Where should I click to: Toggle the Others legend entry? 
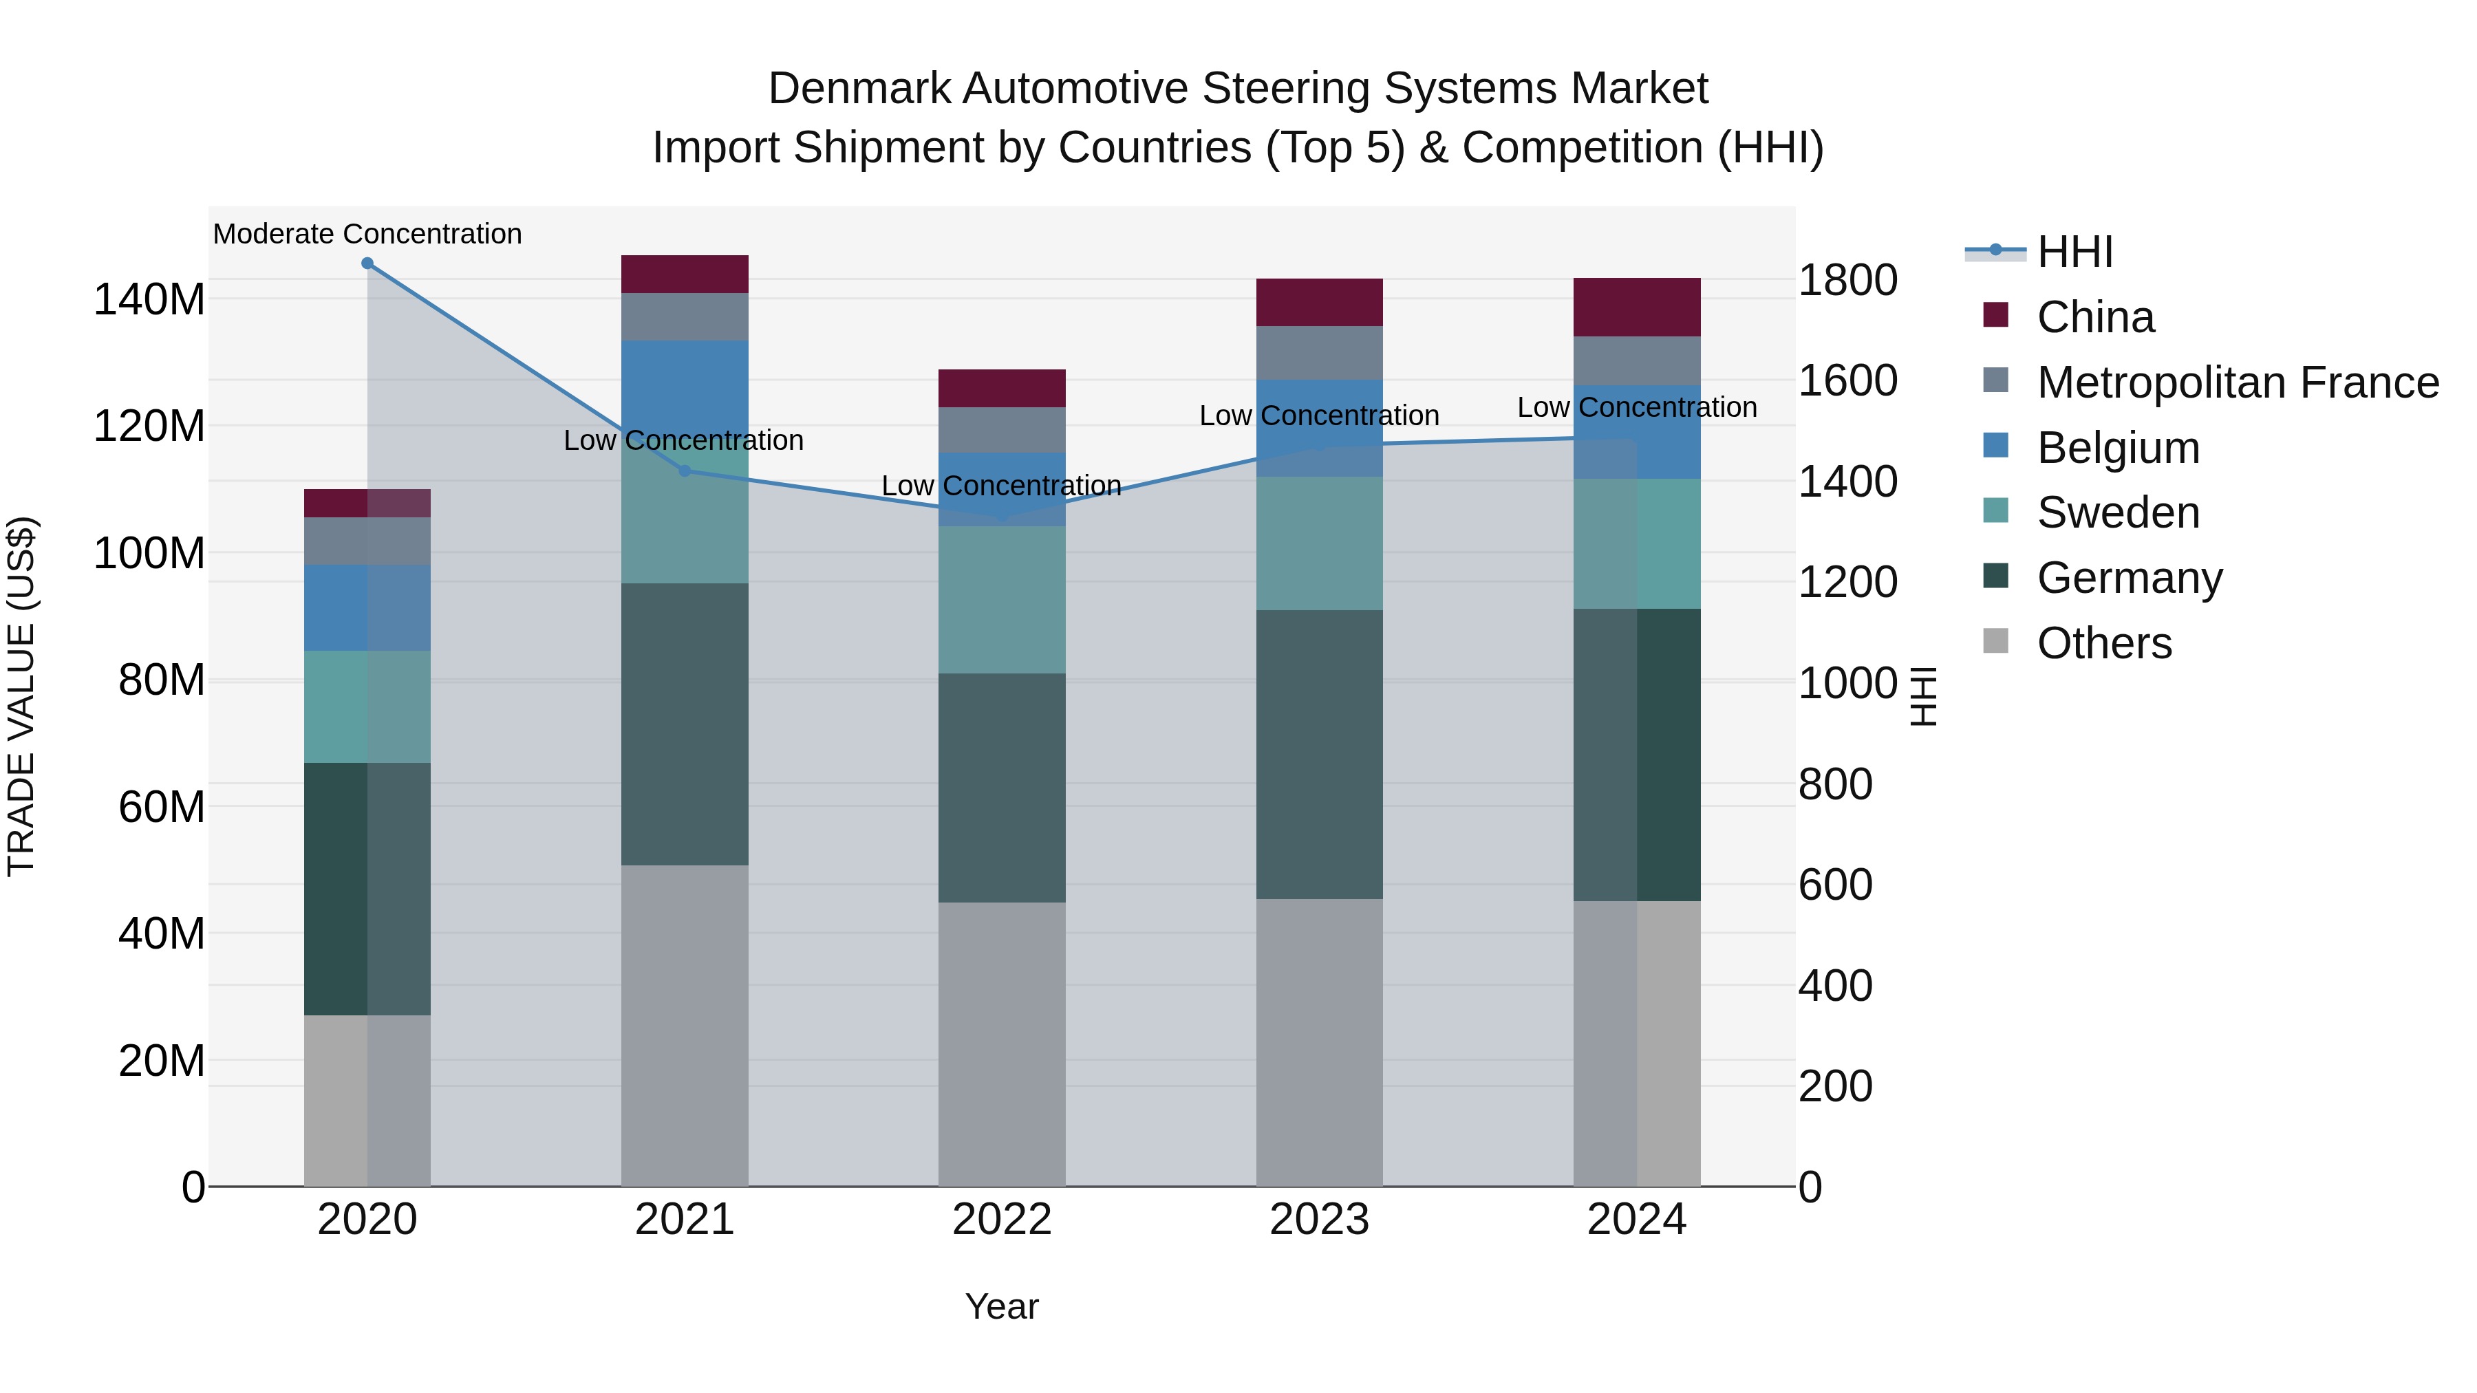tap(2077, 643)
